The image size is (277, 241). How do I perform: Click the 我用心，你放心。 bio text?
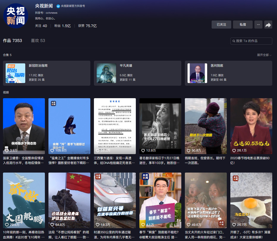(45, 18)
